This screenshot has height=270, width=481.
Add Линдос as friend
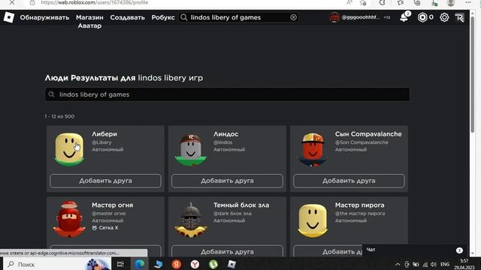(227, 181)
